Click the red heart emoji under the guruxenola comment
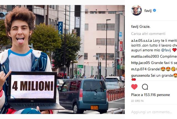This screenshot has width=177, height=119. pos(134,80)
